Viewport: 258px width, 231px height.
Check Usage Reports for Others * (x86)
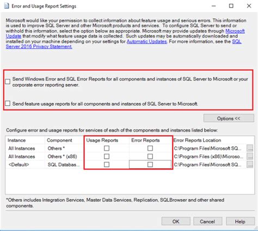[107, 157]
